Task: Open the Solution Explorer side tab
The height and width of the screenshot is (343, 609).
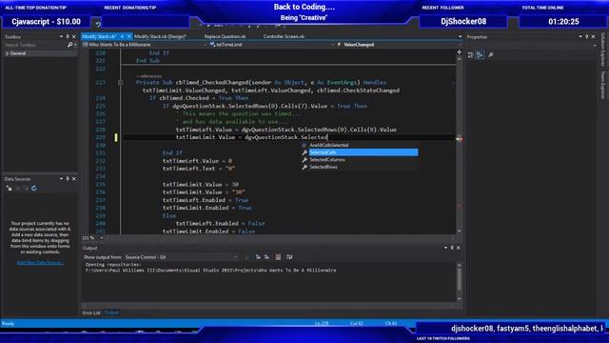Action: point(603,50)
